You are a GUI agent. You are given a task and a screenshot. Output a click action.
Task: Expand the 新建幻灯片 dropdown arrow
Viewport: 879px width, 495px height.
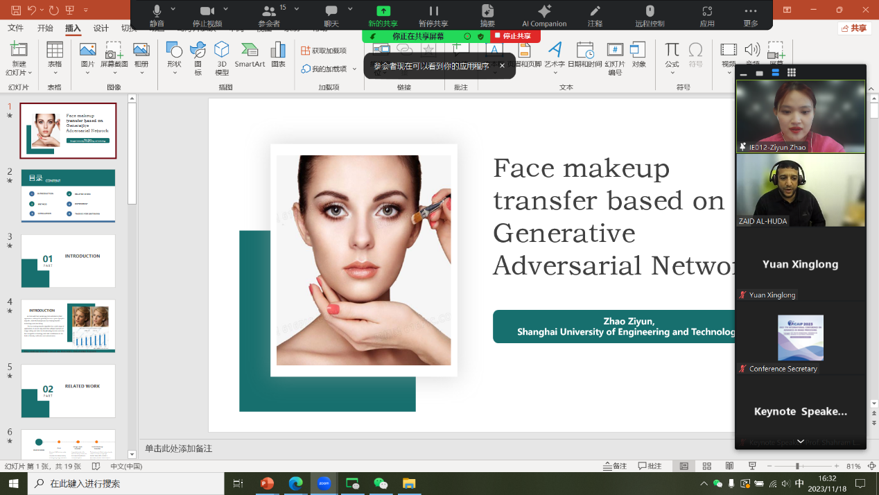29,73
